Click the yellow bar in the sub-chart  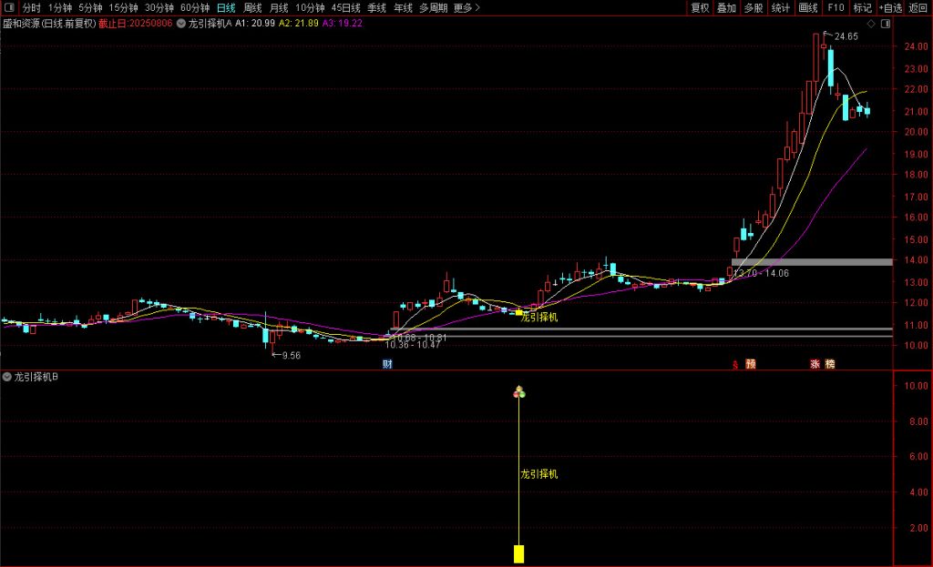518,553
